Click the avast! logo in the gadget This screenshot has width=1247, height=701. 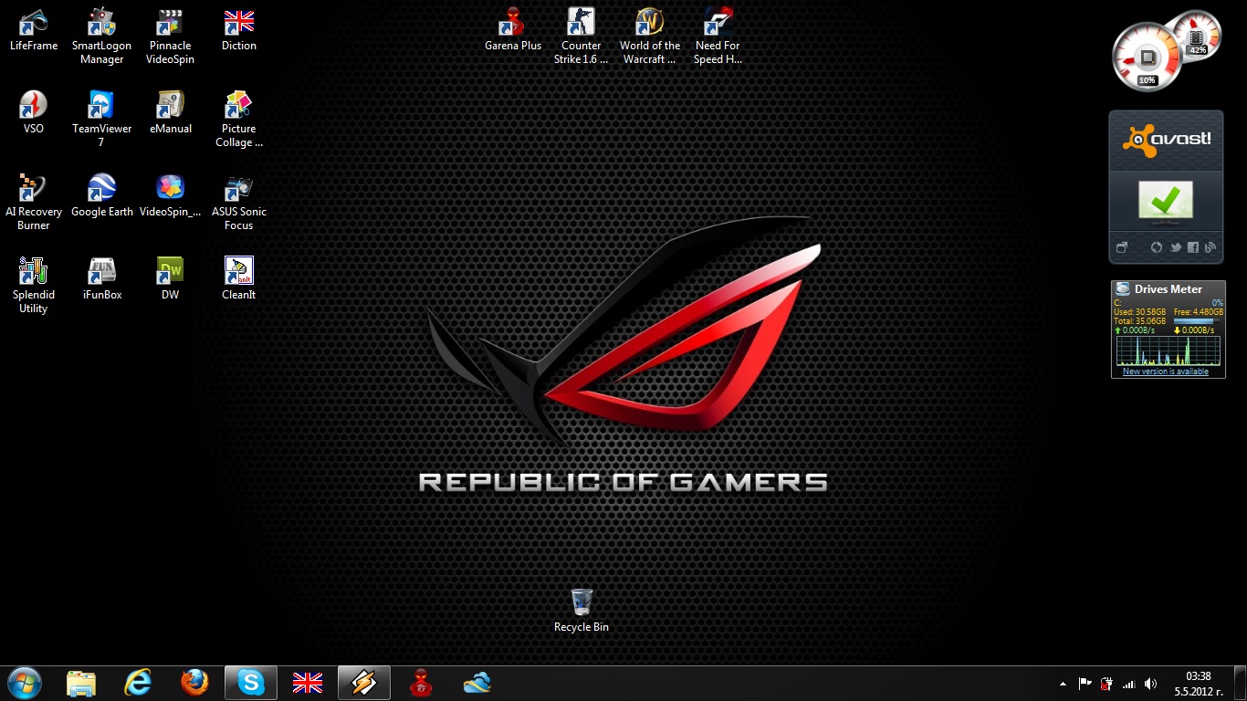click(1167, 141)
